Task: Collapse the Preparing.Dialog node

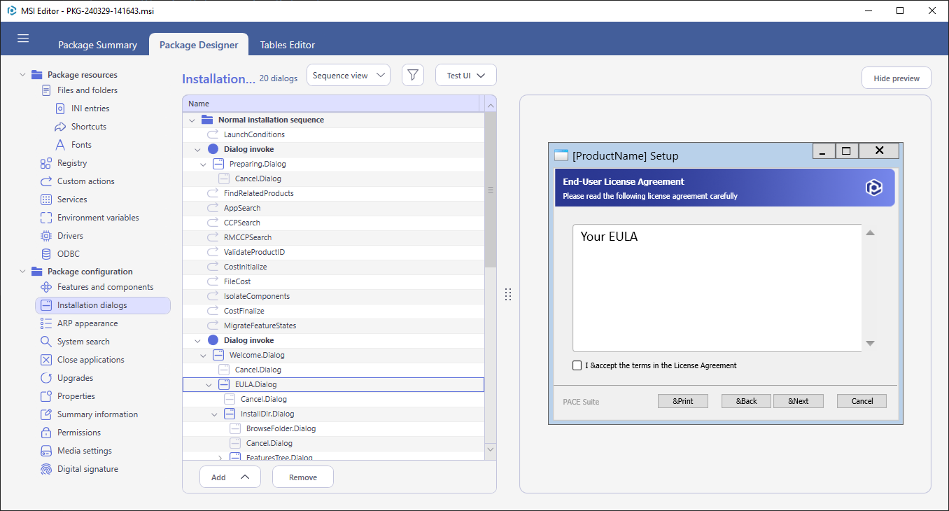Action: [204, 164]
